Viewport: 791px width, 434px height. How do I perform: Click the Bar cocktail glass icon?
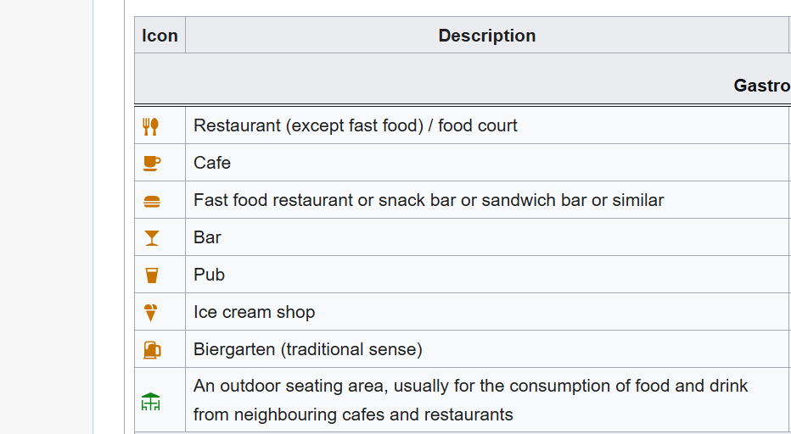click(151, 238)
